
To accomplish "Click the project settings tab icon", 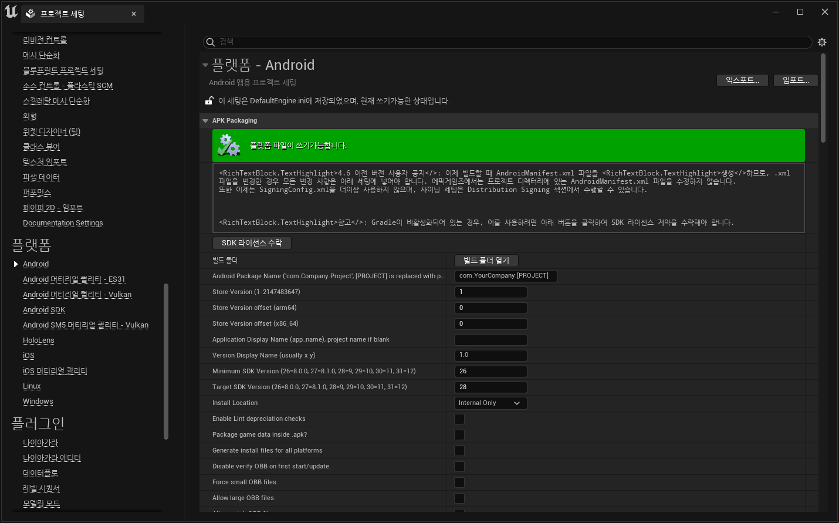I will [x=31, y=14].
